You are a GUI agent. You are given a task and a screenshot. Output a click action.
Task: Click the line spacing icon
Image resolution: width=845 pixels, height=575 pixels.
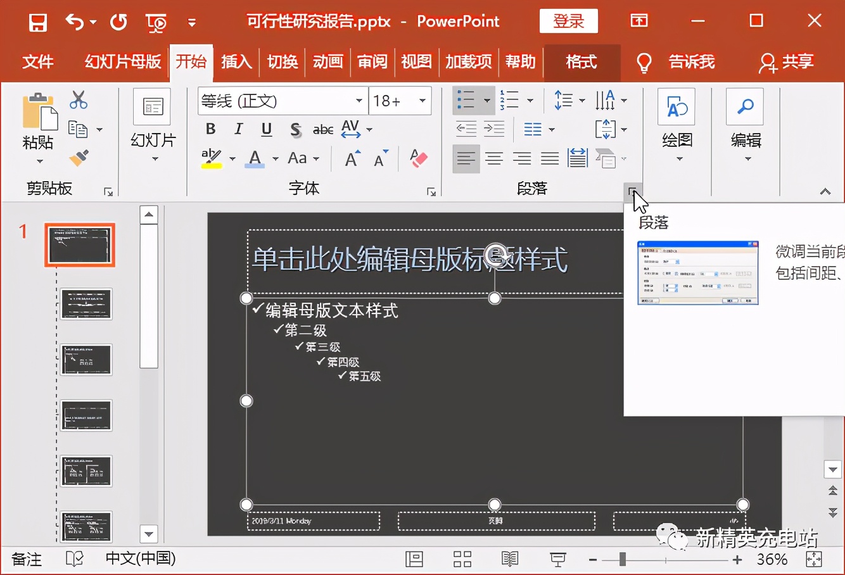(x=564, y=99)
